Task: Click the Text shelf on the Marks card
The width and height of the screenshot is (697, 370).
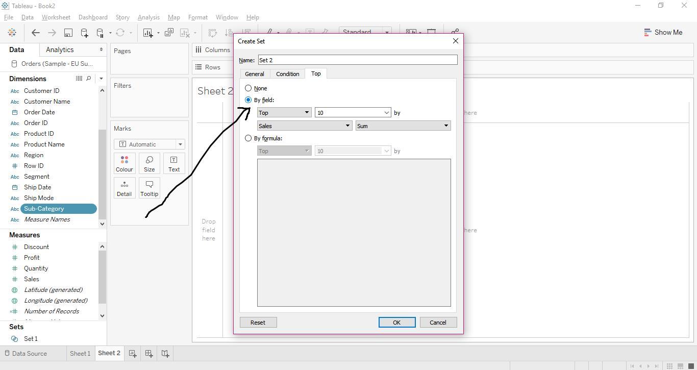Action: [x=173, y=163]
